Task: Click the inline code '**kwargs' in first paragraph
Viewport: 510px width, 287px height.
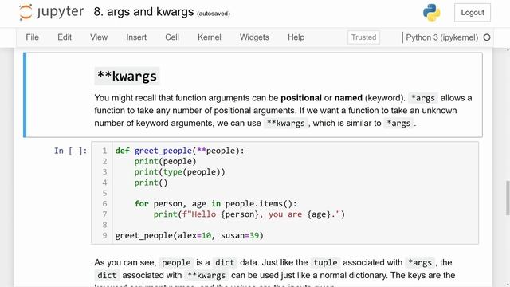Action: click(x=285, y=124)
